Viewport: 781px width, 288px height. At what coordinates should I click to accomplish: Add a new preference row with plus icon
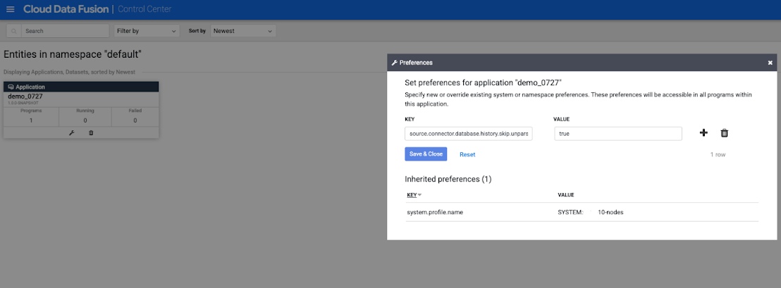(703, 133)
